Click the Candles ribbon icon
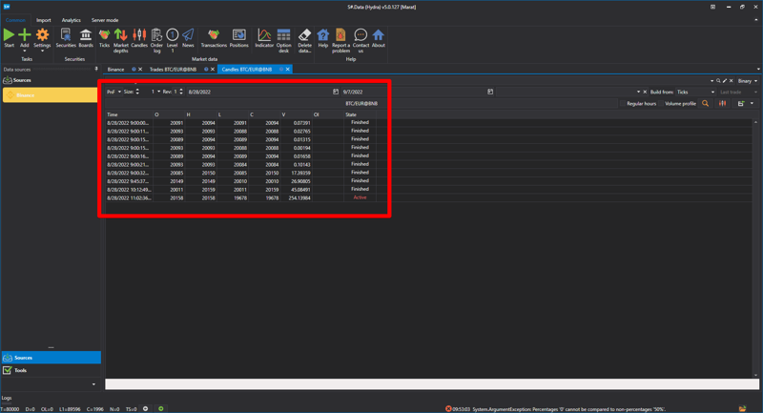 point(139,37)
